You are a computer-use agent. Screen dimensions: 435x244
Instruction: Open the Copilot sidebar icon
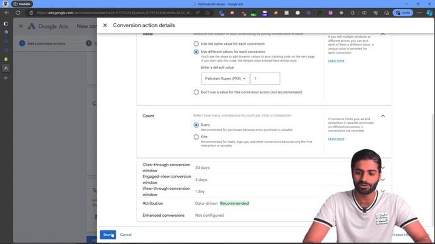coord(430,13)
